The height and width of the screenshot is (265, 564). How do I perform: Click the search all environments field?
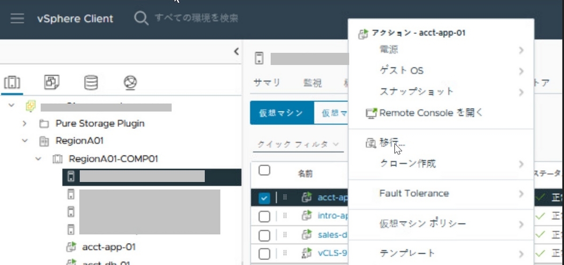(x=196, y=18)
